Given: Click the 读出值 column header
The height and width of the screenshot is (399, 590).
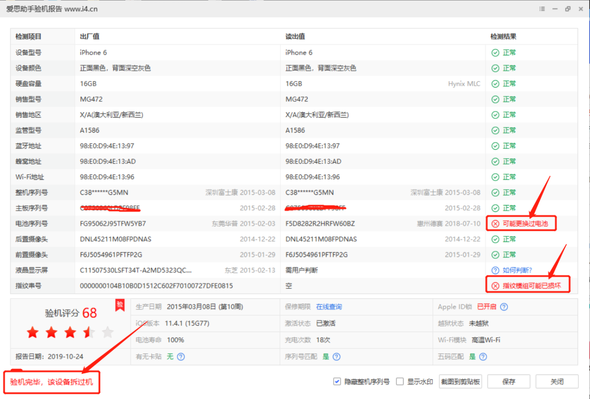Looking at the screenshot, I should click(295, 37).
